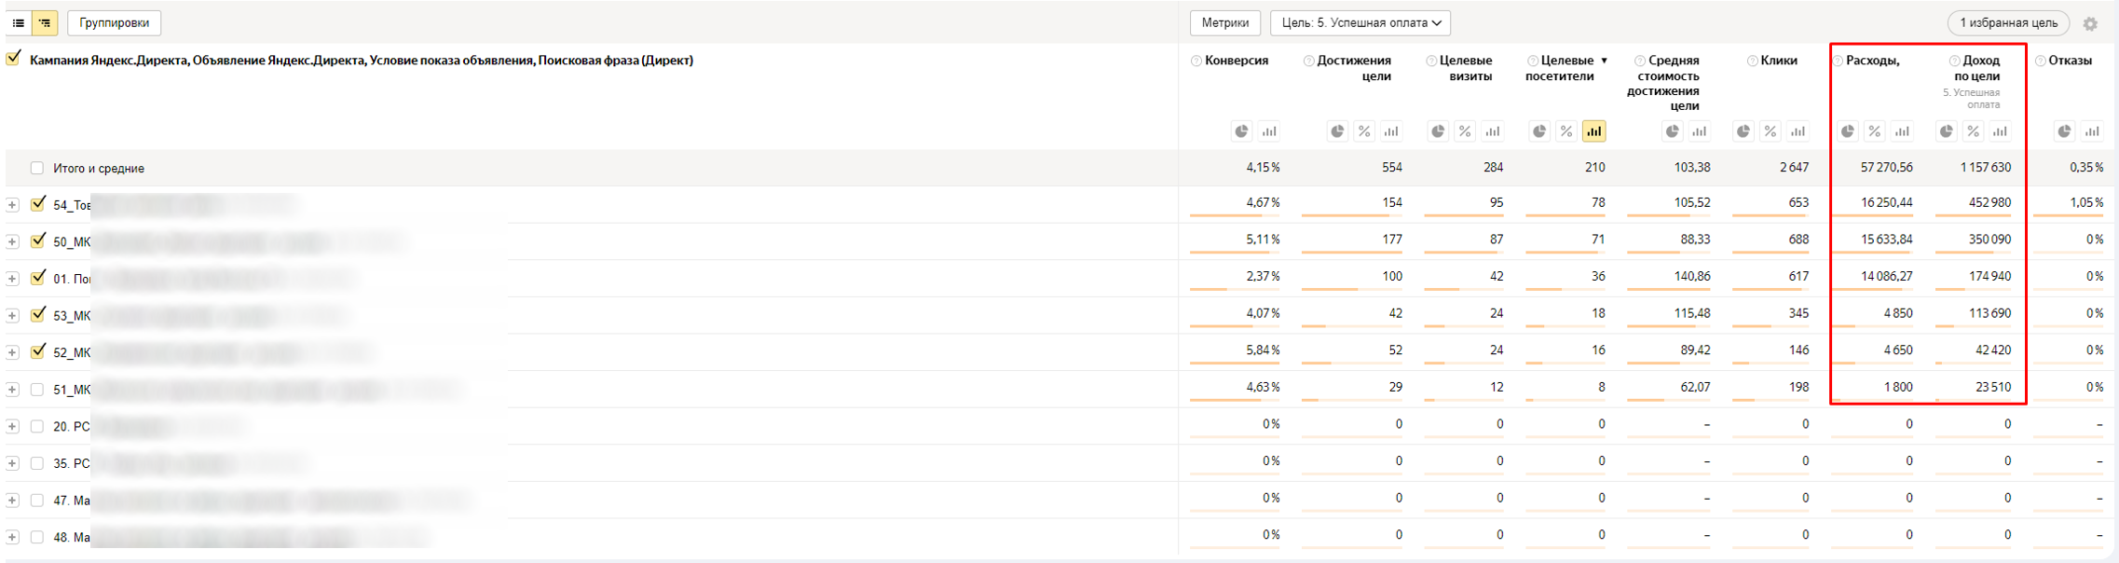Expand the 50_МК campaign row
The image size is (2119, 563).
coord(12,241)
